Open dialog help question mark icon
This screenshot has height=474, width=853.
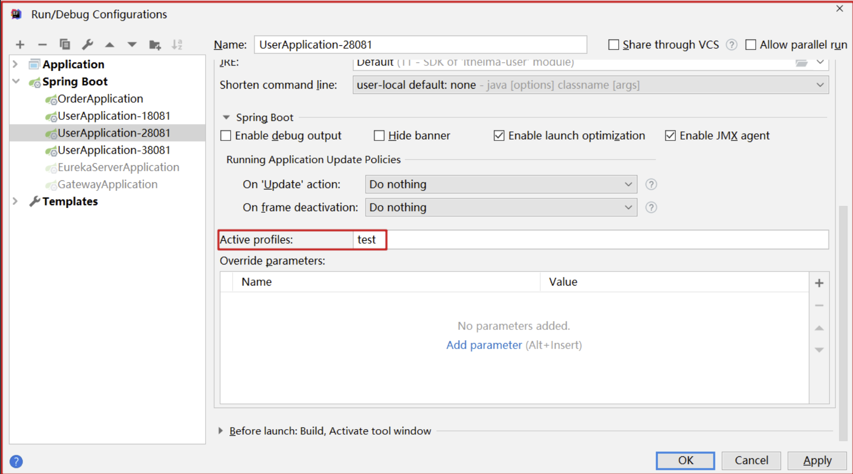pos(16,461)
